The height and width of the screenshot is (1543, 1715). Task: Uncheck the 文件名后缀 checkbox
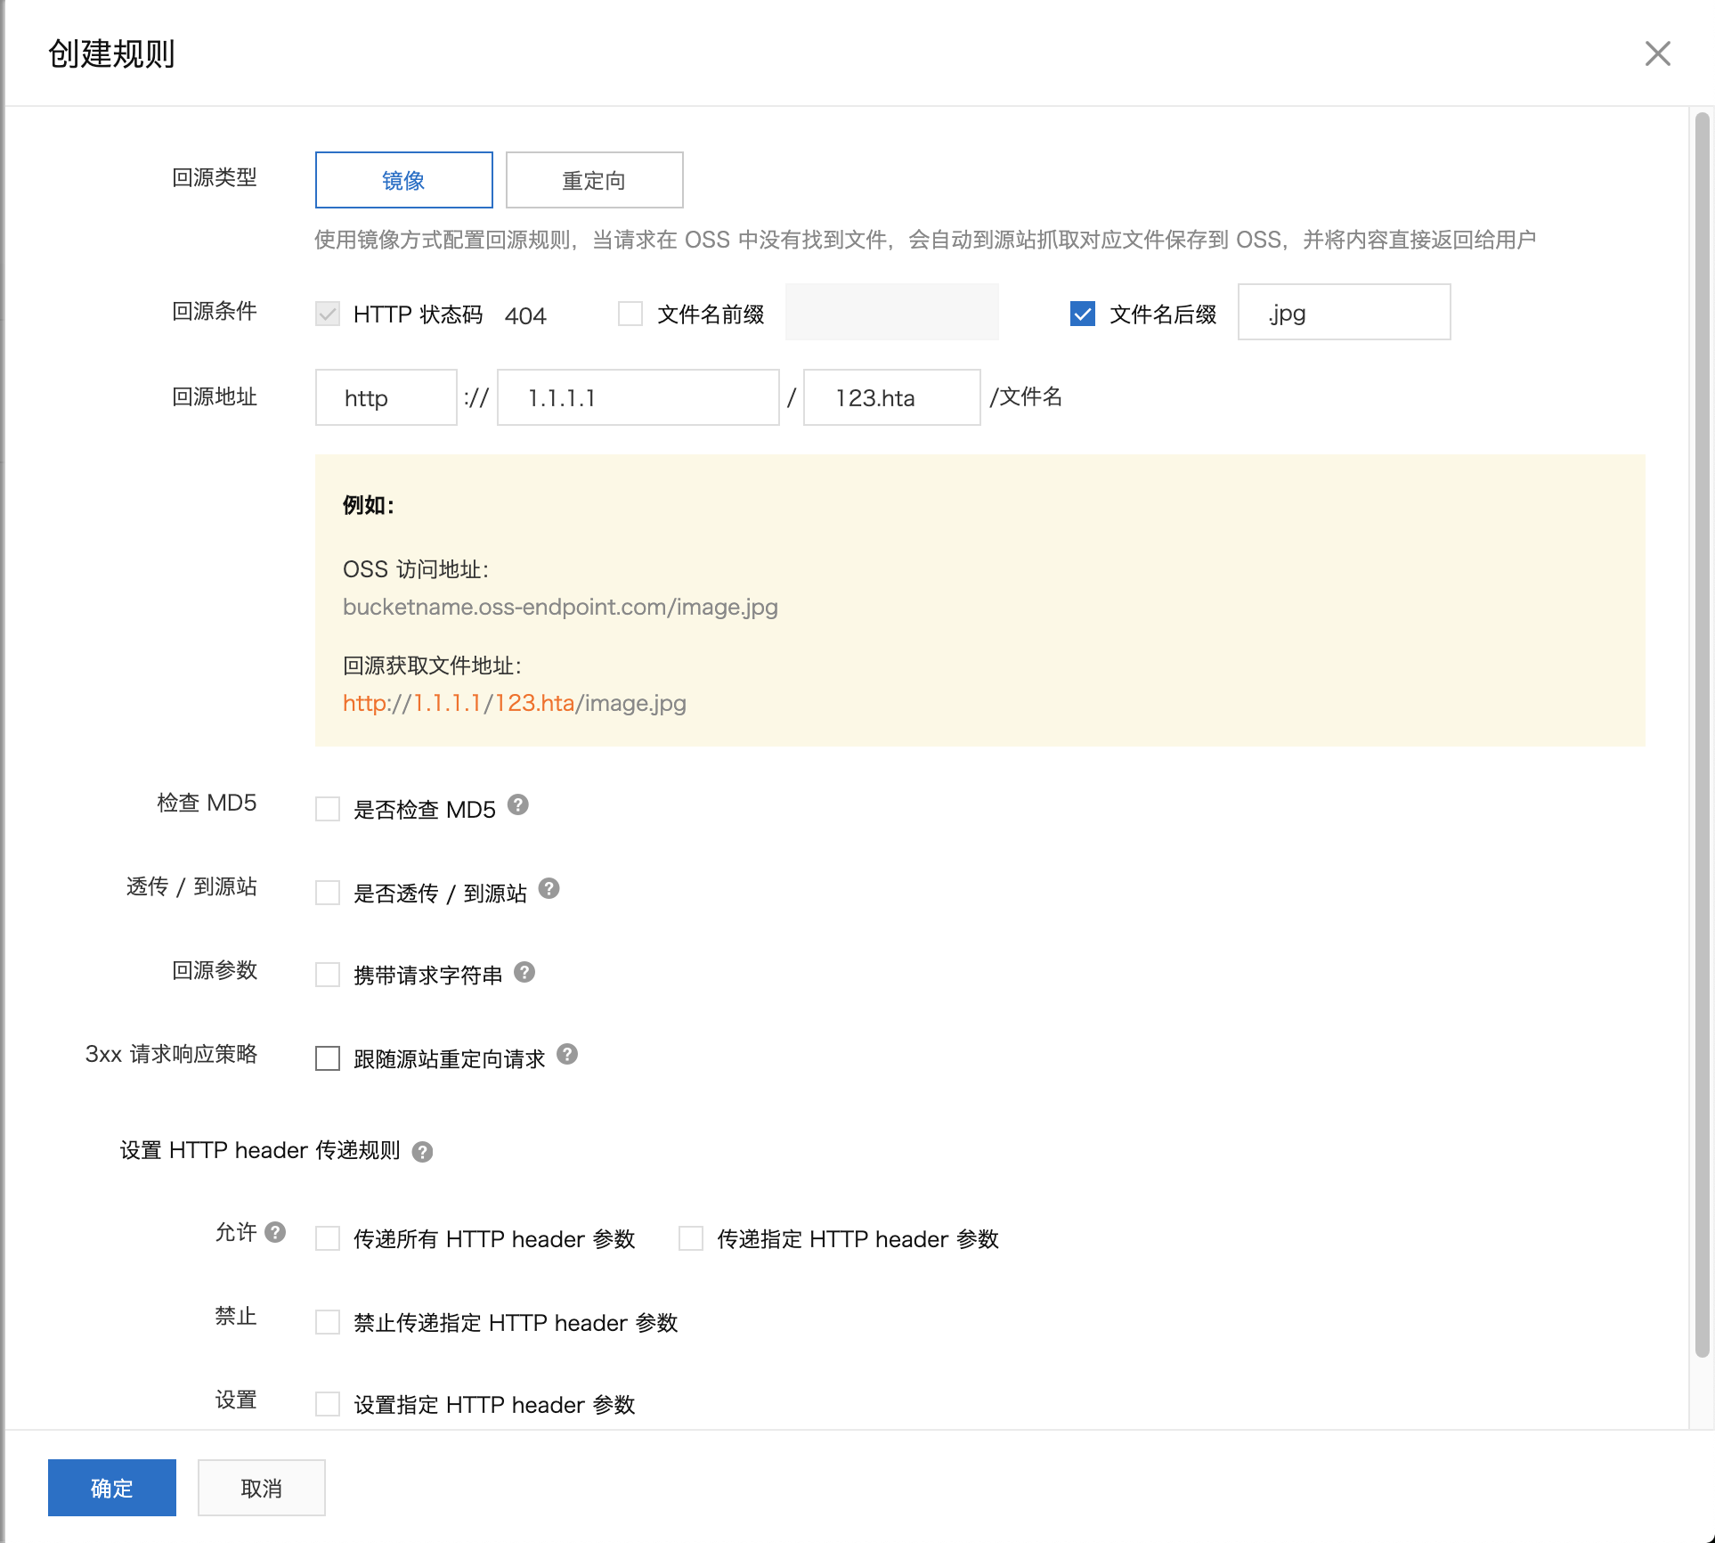click(1082, 314)
